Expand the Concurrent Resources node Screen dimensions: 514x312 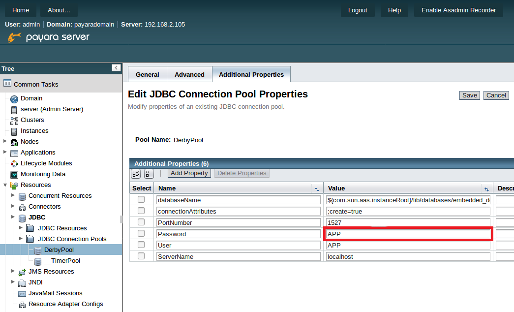coord(13,195)
